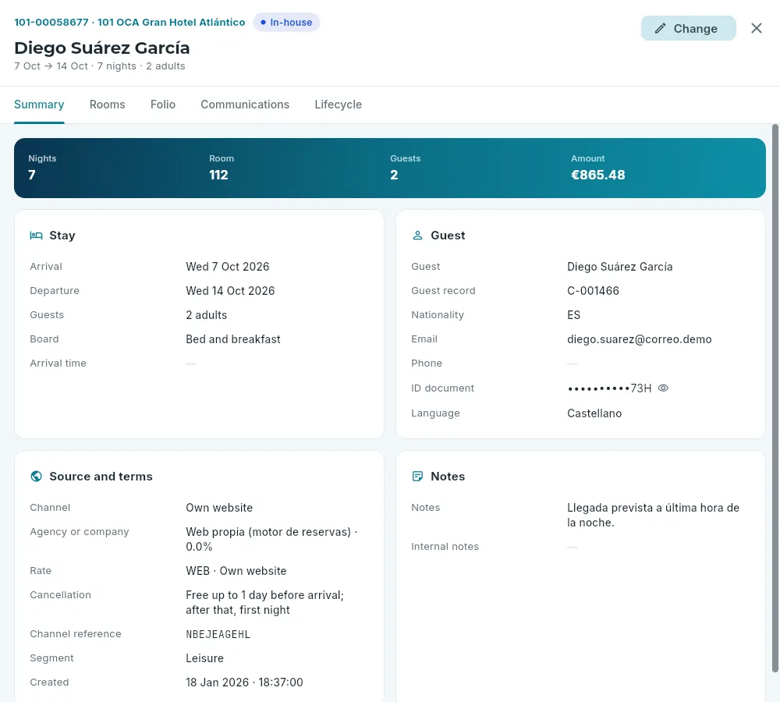
Task: Click the amount €865.48
Action: coord(598,175)
